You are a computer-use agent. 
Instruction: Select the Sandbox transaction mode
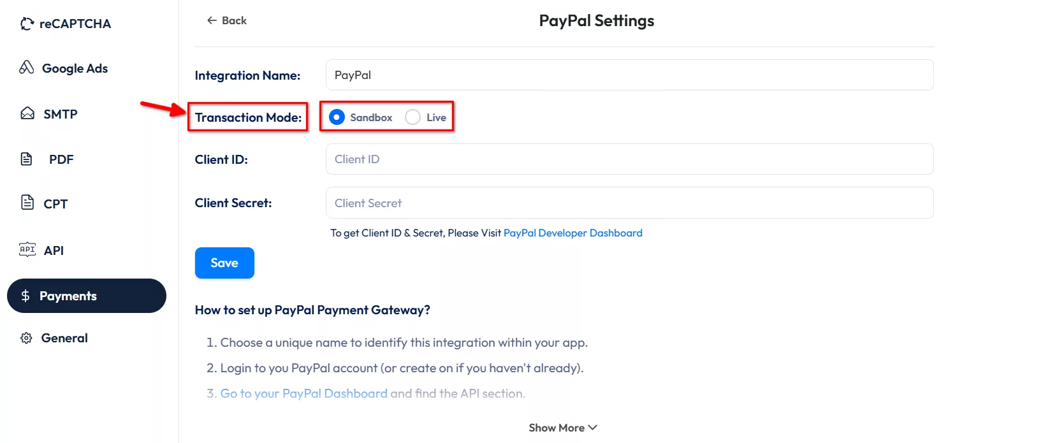point(337,117)
